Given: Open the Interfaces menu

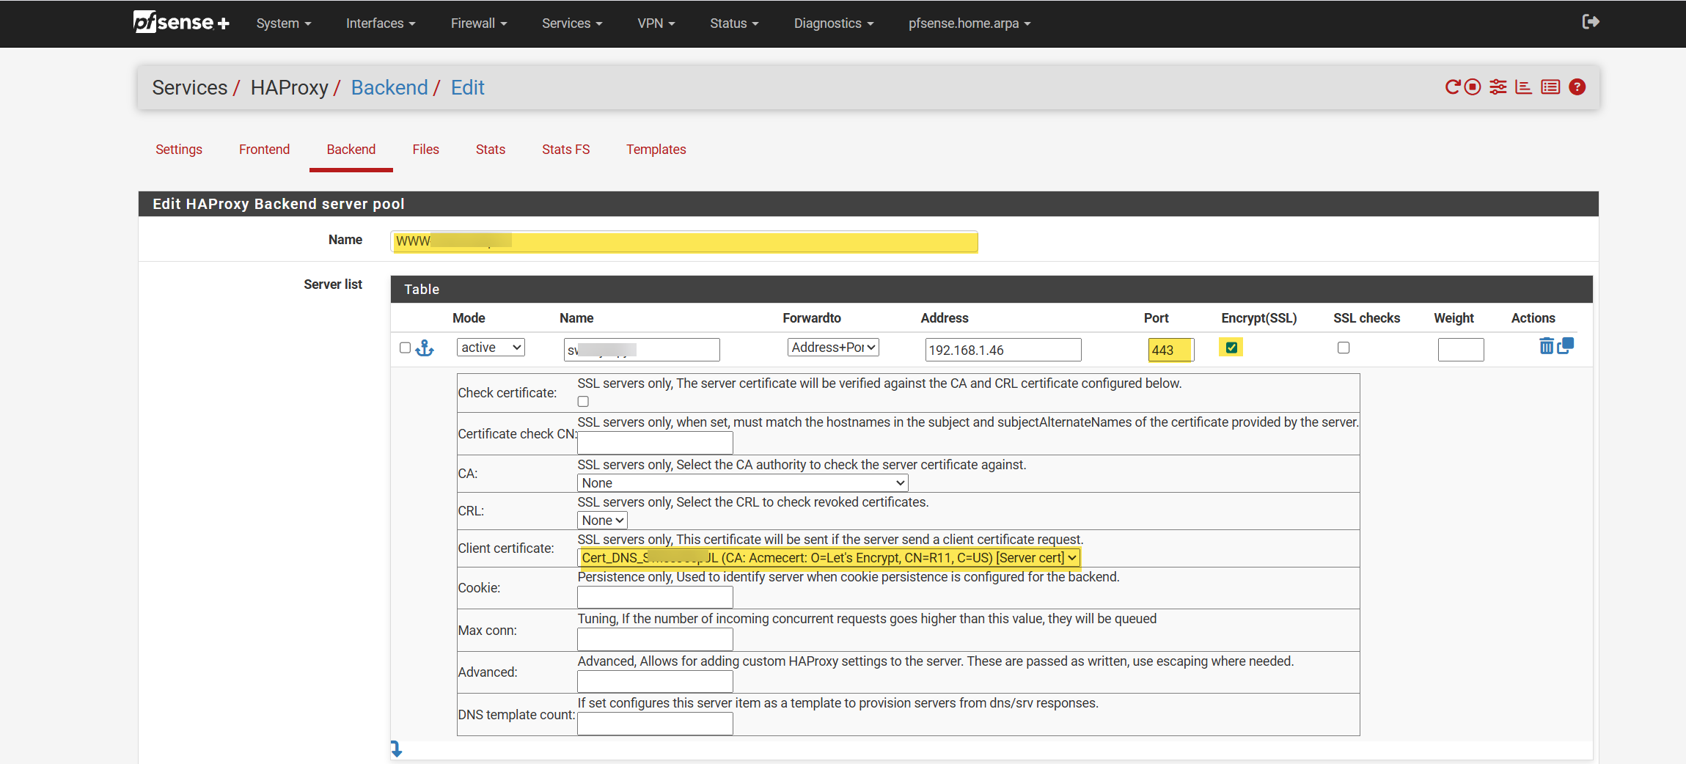Looking at the screenshot, I should tap(381, 23).
